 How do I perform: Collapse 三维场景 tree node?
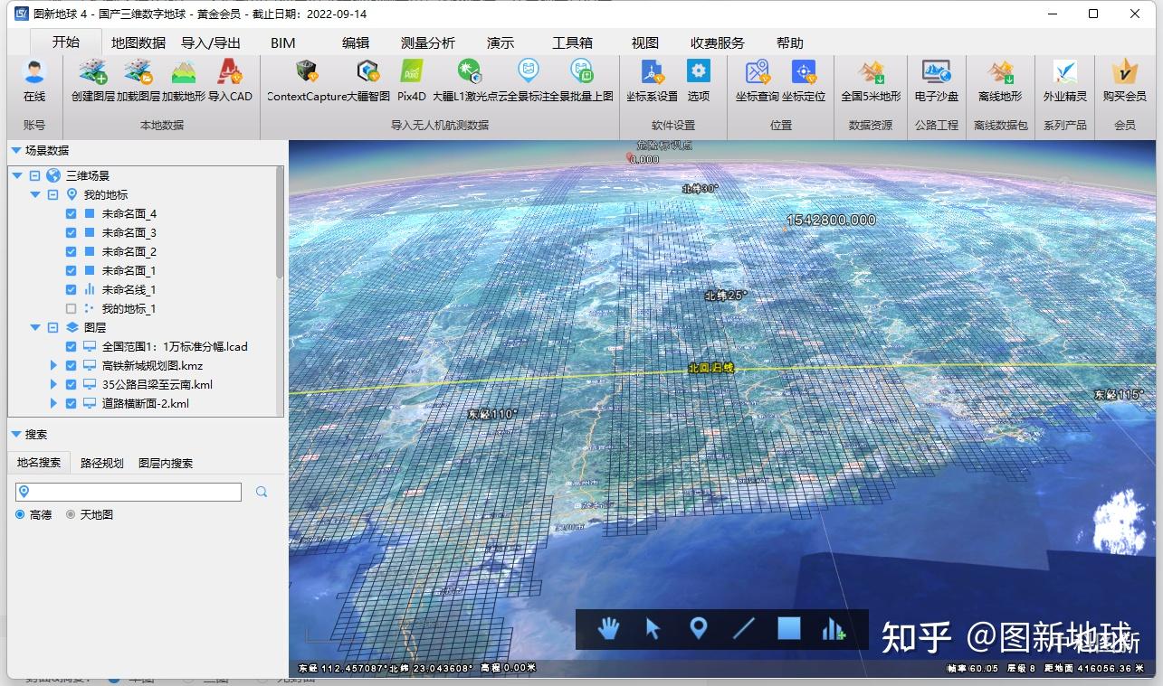tap(17, 176)
